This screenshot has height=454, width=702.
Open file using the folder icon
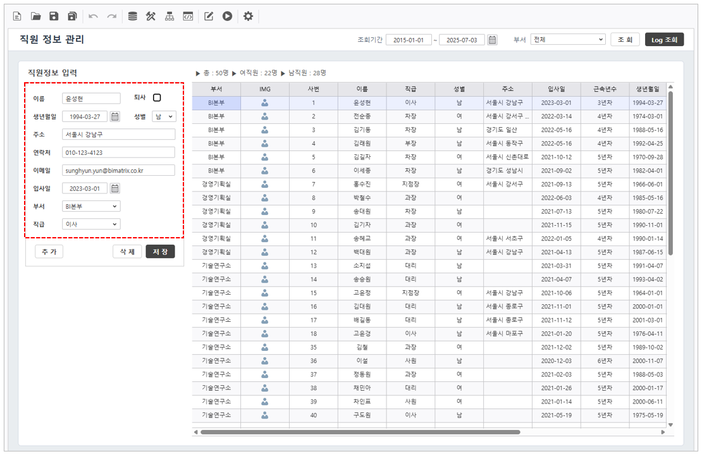36,16
